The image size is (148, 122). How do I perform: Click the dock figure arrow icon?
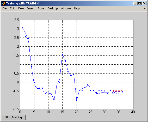pos(145,9)
